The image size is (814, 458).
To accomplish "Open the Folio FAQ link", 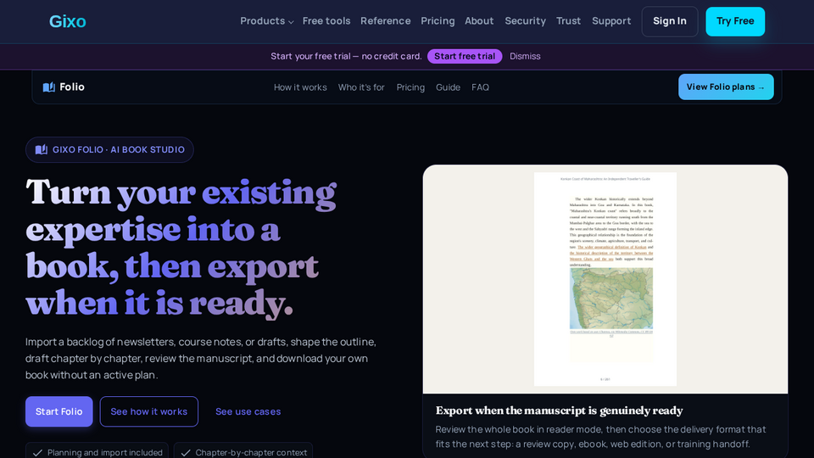I will coord(480,87).
